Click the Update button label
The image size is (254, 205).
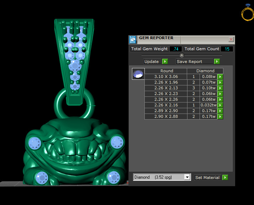pos(152,62)
